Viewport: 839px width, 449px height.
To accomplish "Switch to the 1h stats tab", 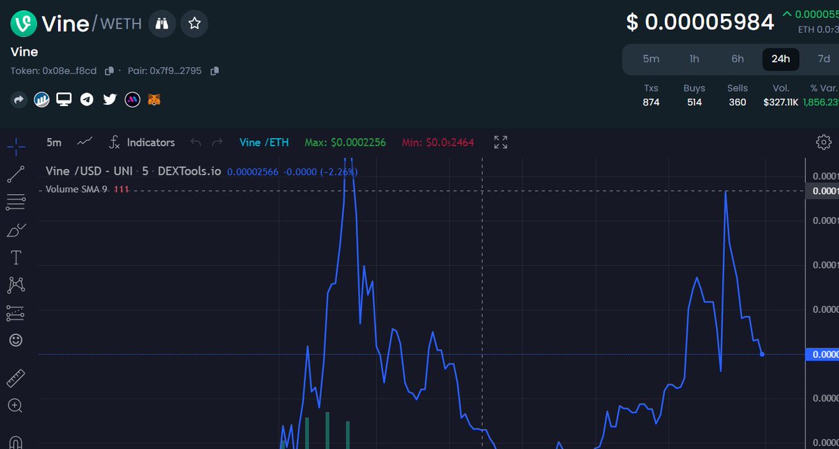I will click(694, 59).
